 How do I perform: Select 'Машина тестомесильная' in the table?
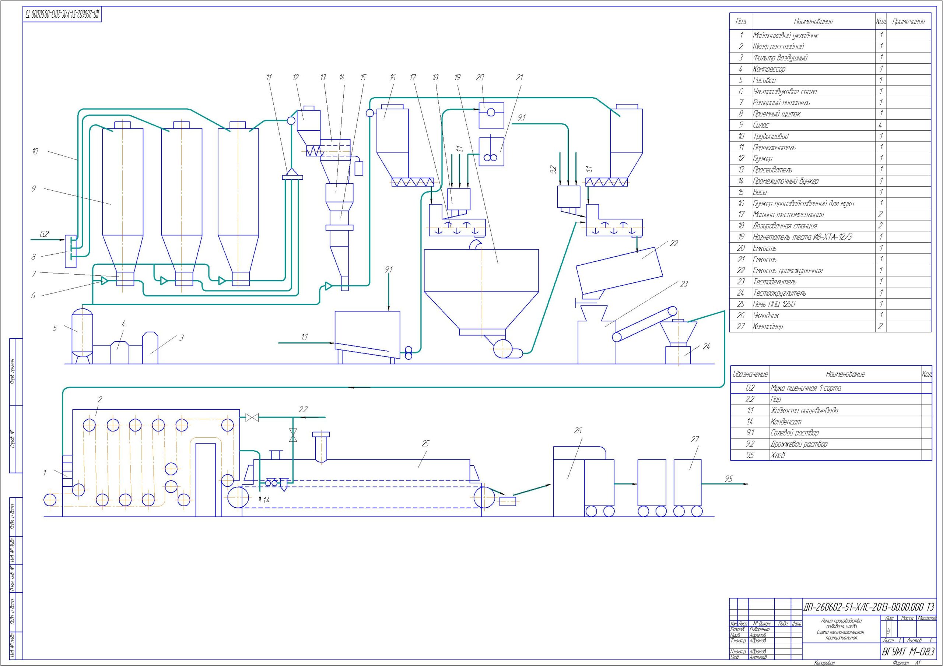[788, 214]
